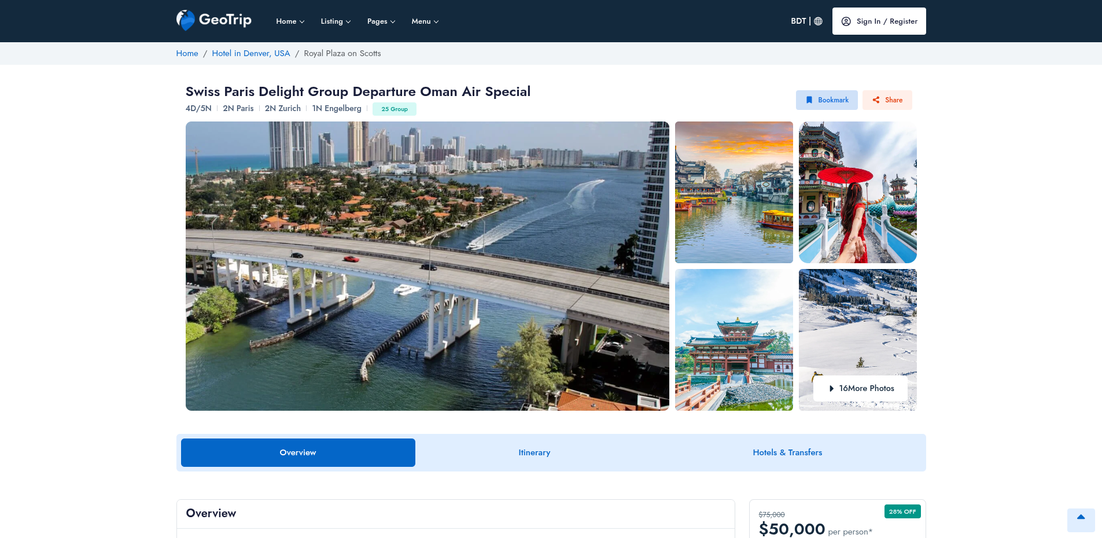Click the $50,000 price text
Screen dimensions: 1102x538
pyautogui.click(x=792, y=529)
